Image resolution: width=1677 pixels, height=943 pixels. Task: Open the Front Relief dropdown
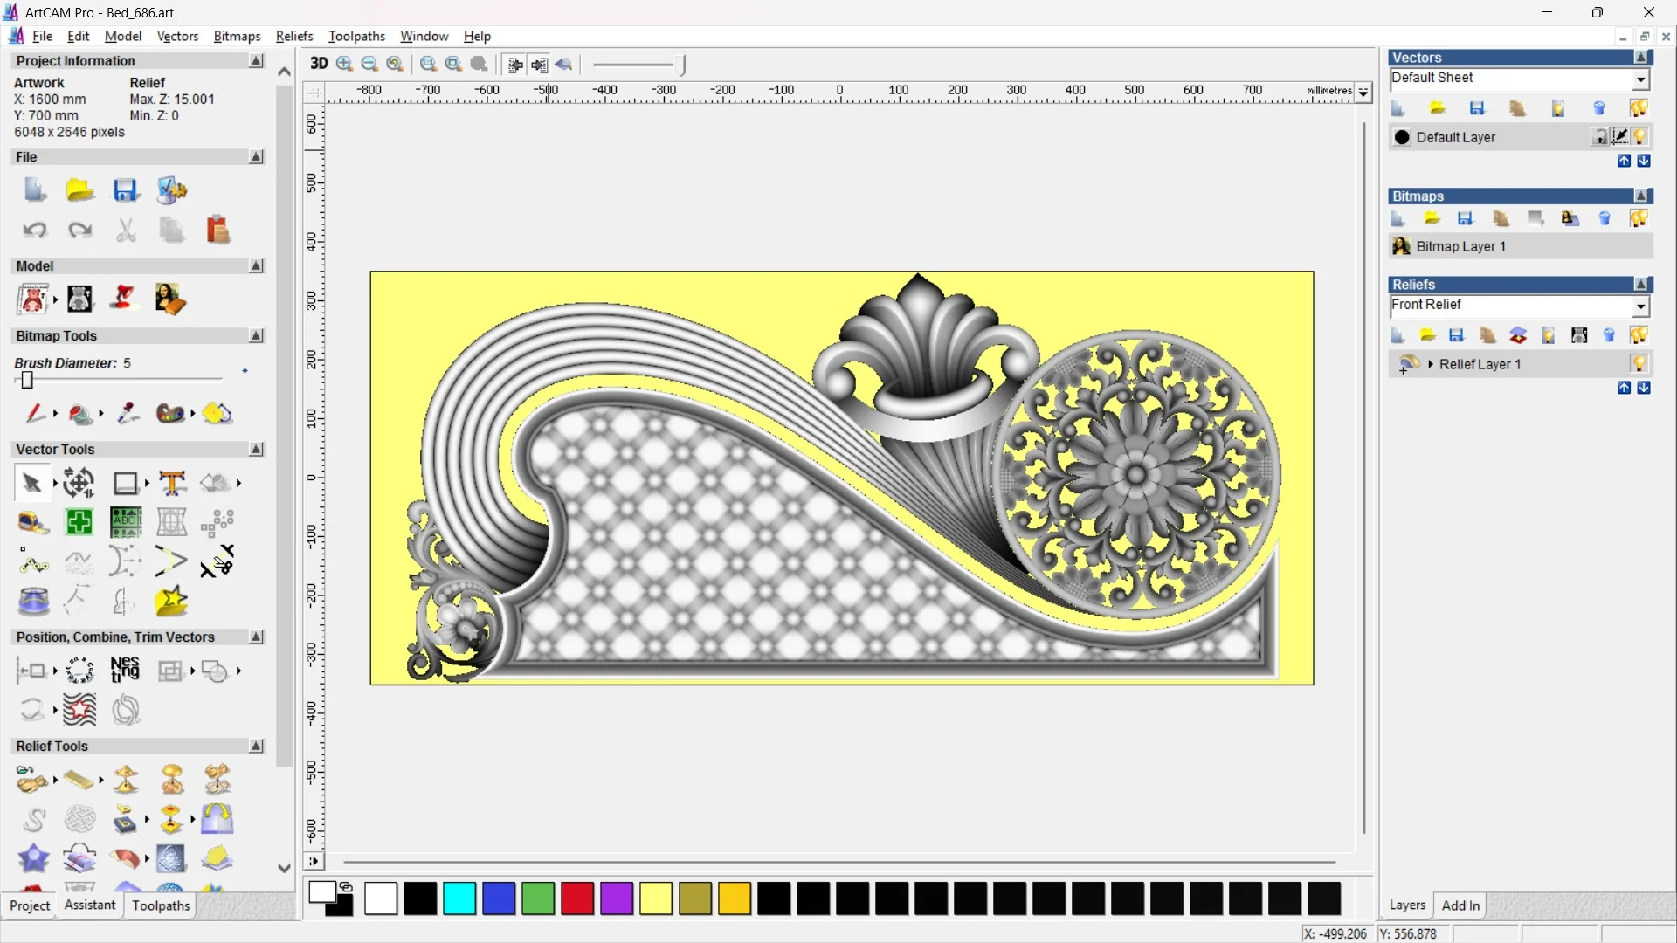point(1640,306)
